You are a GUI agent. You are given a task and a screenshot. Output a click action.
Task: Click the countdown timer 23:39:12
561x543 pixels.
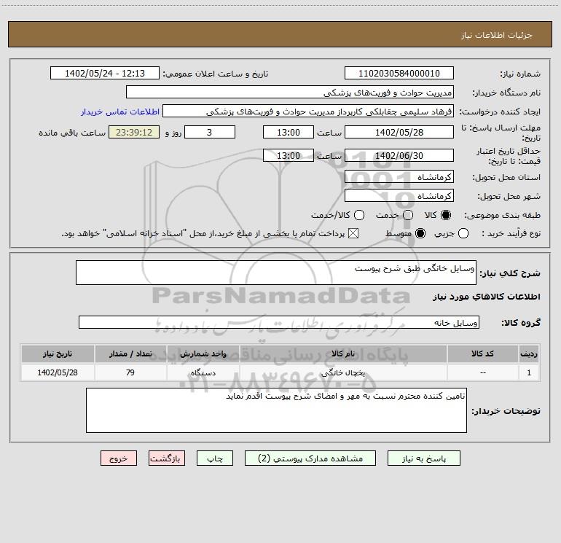134,133
